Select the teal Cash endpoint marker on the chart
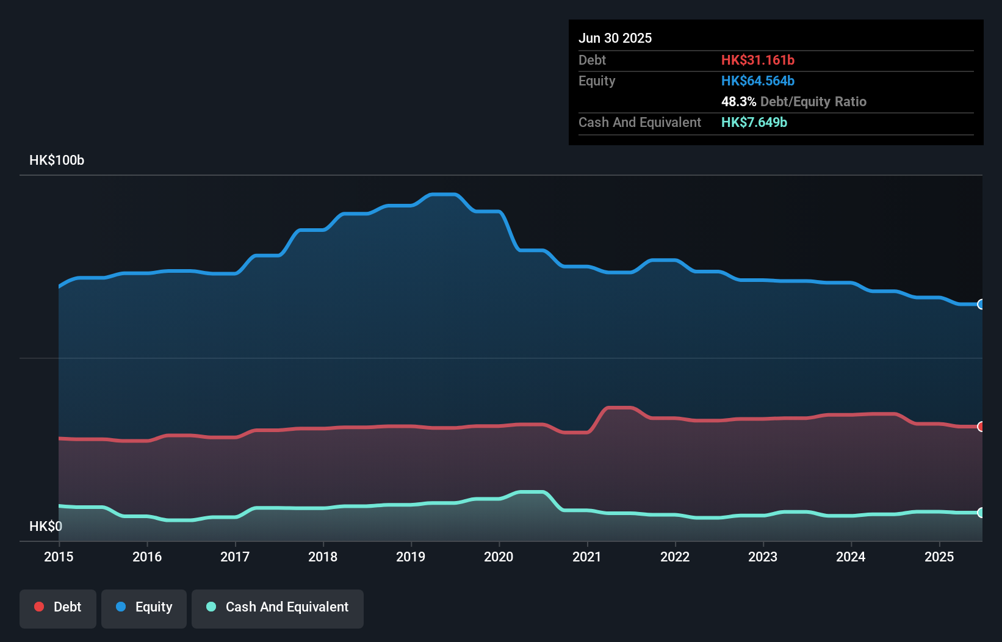Image resolution: width=1002 pixels, height=642 pixels. tap(980, 513)
